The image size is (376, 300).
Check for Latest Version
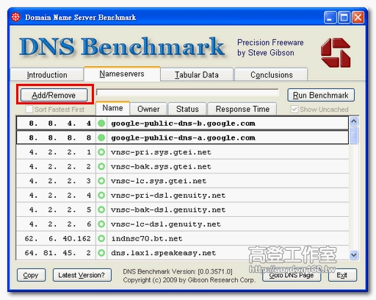point(82,275)
